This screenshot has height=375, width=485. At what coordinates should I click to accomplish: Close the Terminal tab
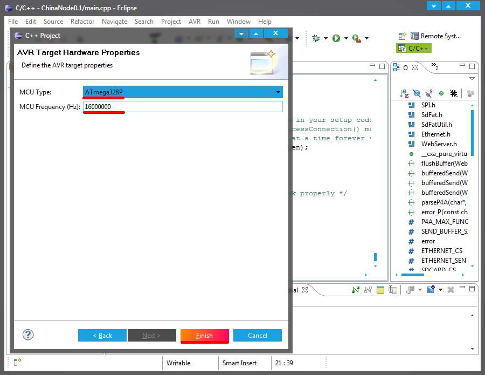coord(305,290)
